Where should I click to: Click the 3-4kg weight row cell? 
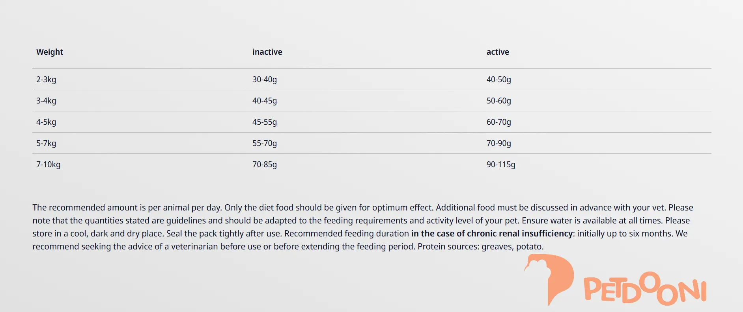coord(46,101)
